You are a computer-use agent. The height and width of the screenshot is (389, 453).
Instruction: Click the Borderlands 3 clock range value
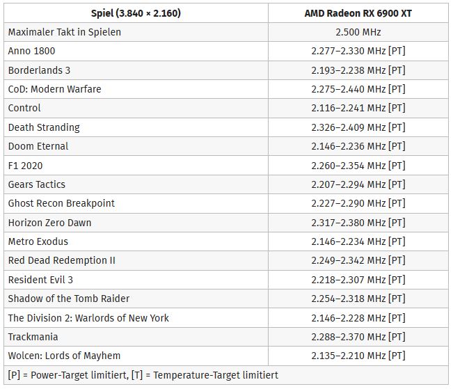[358, 70]
